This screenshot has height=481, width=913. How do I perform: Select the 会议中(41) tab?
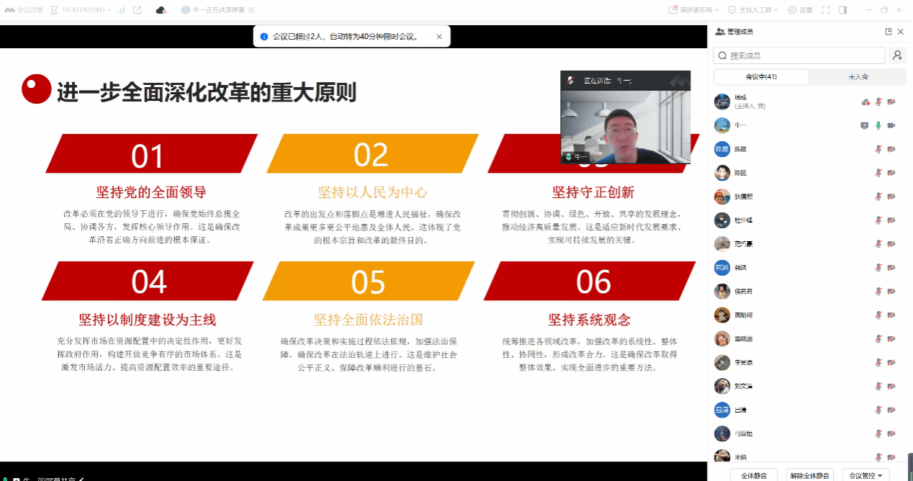(761, 76)
